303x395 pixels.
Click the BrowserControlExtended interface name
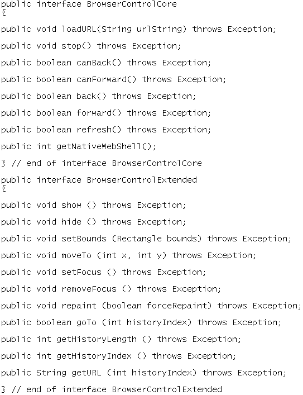click(142, 180)
